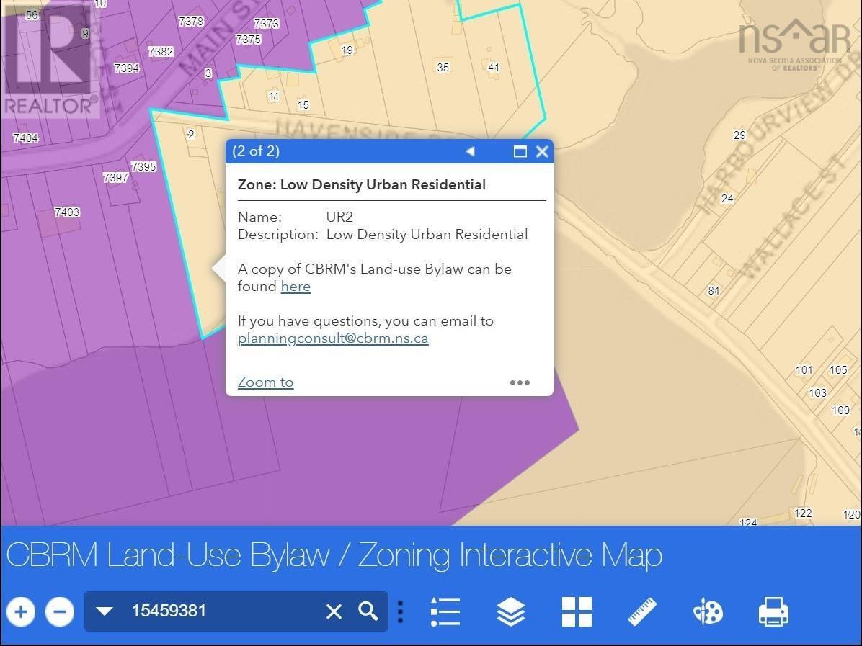The height and width of the screenshot is (646, 862).
Task: Click the Zoom to link
Action: 265,382
